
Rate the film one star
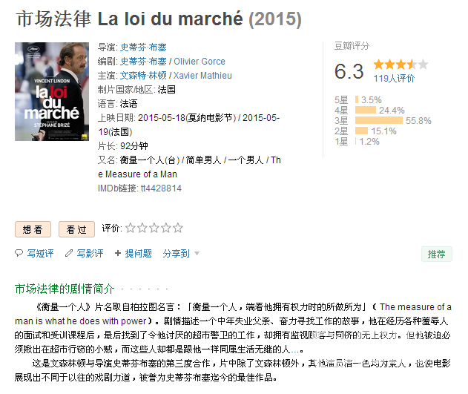pos(131,228)
